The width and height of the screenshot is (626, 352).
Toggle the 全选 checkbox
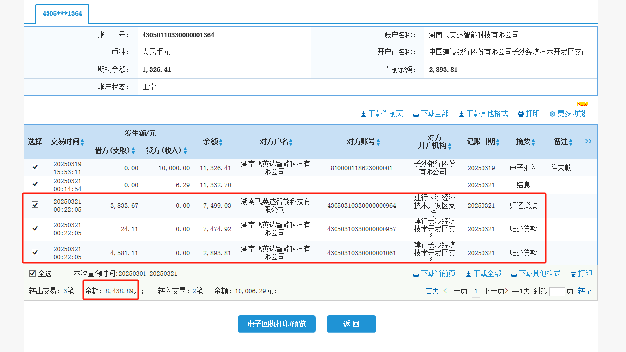(x=33, y=274)
